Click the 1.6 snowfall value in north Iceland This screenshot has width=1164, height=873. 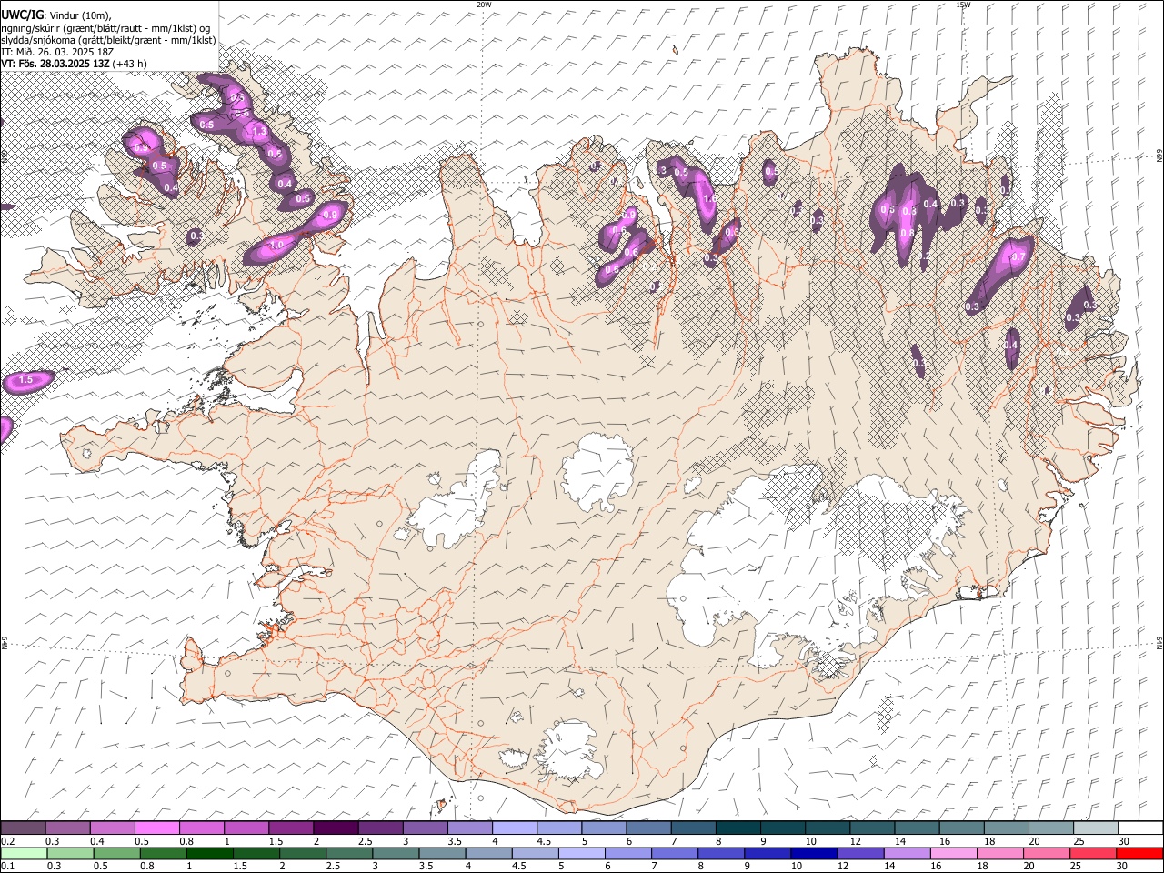tap(710, 197)
